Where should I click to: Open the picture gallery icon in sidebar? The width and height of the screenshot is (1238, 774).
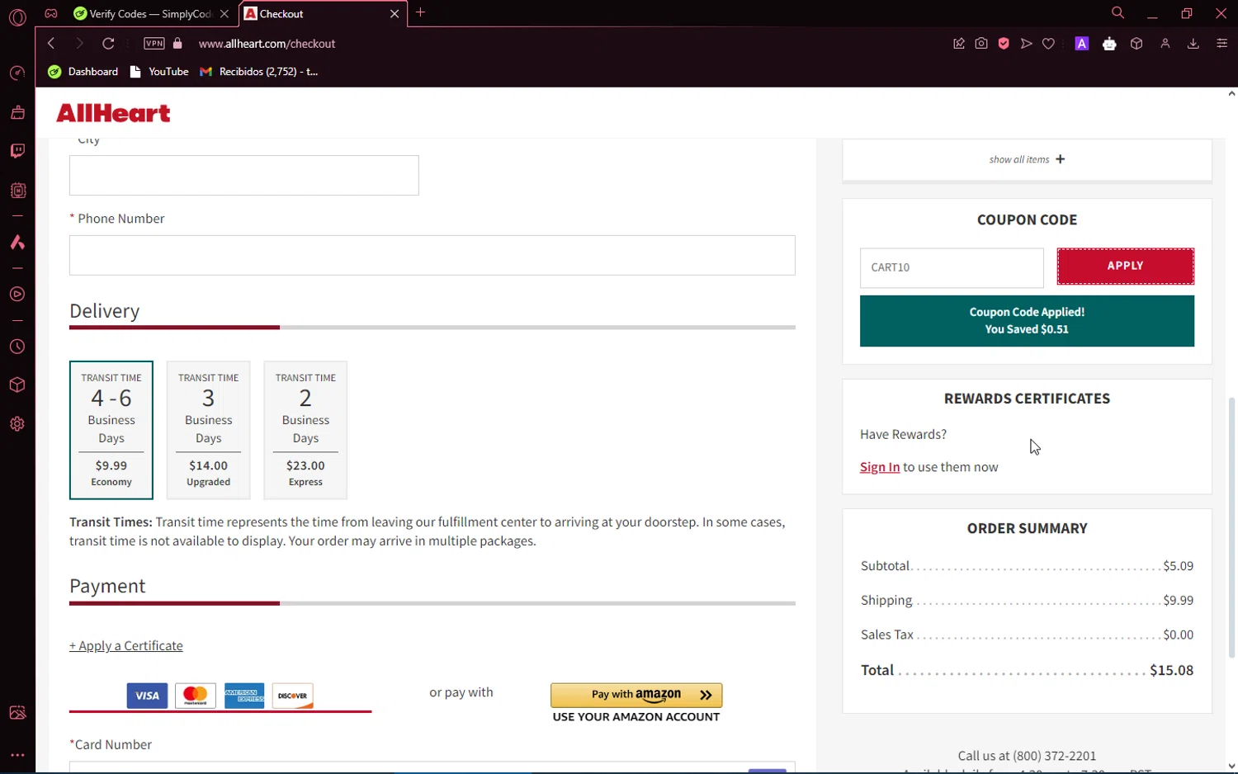pos(17,713)
